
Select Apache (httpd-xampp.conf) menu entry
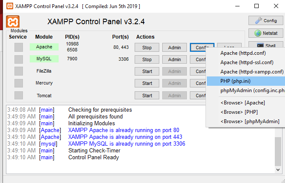(246, 72)
